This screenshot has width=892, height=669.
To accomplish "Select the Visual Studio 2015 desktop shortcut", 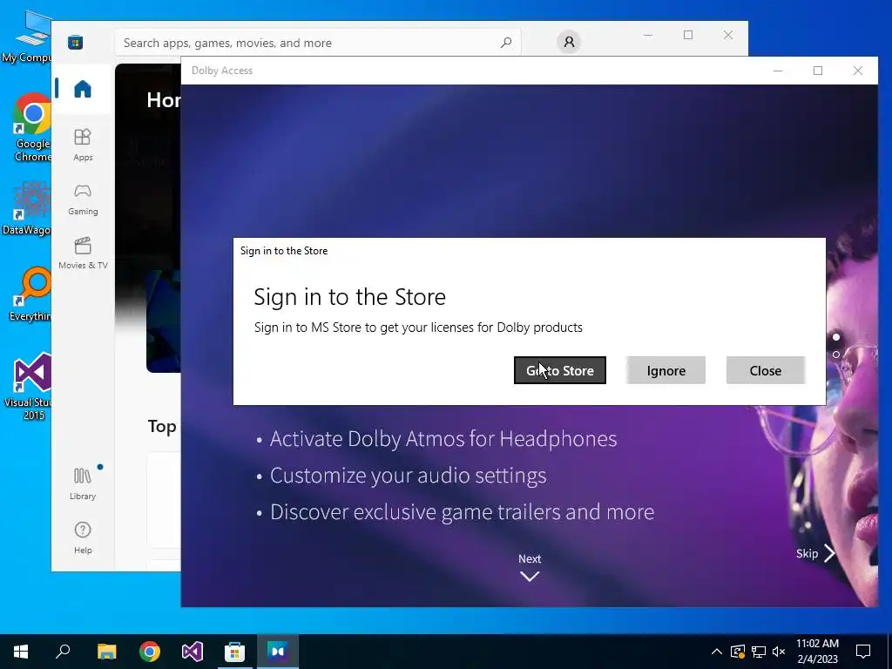I will [29, 387].
